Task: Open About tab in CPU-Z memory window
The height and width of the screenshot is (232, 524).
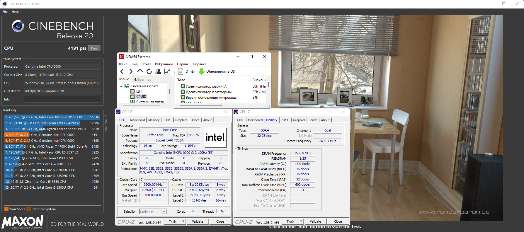Action: [325, 120]
